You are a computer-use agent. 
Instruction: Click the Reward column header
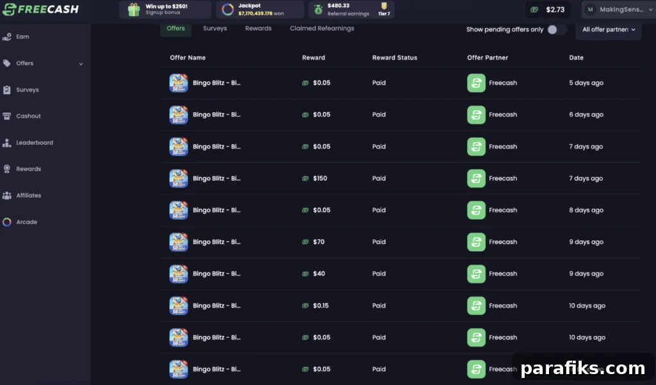pyautogui.click(x=313, y=58)
